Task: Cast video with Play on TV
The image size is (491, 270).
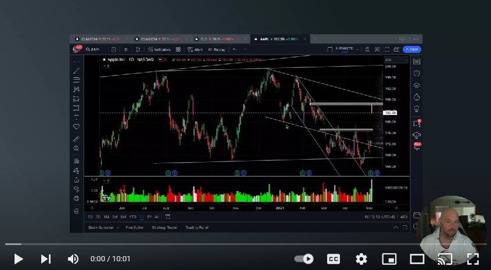Action: click(x=445, y=259)
